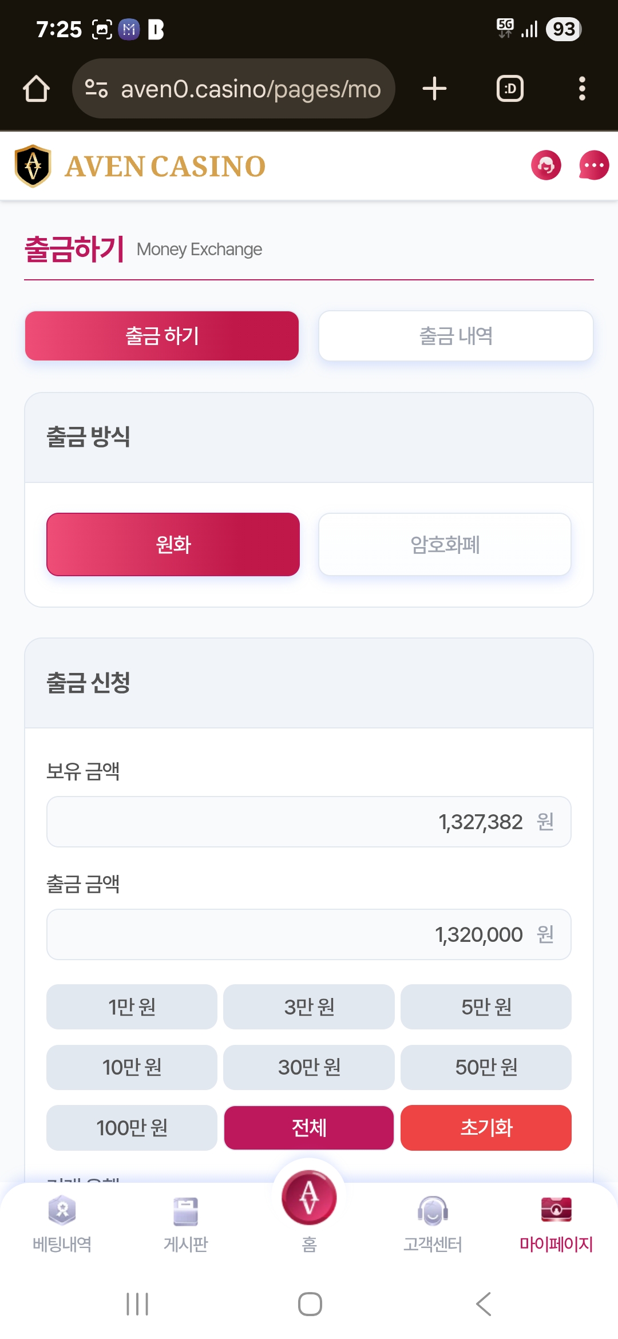The image size is (618, 1339).
Task: Reset the amount with 초기화
Action: click(x=486, y=1128)
